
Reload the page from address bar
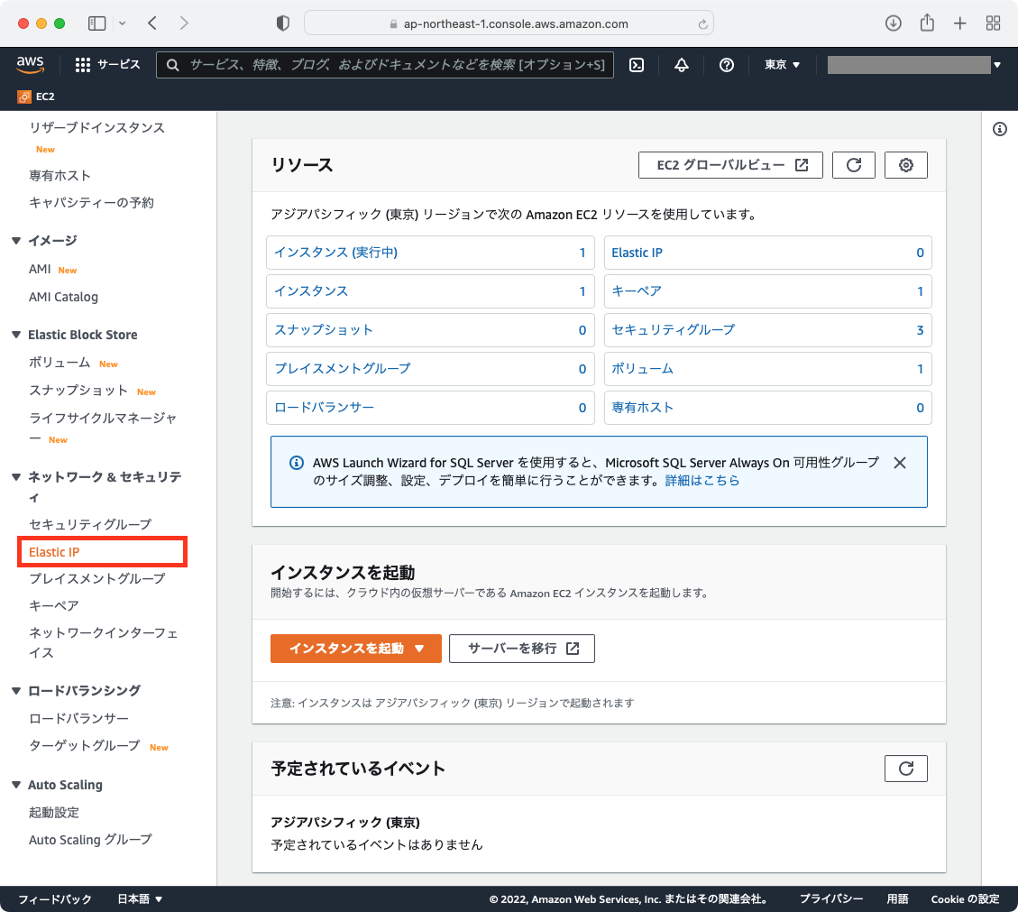702,24
